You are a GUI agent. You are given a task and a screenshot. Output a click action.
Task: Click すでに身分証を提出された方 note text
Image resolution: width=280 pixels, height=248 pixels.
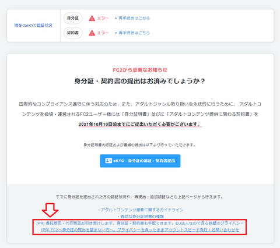140,197
